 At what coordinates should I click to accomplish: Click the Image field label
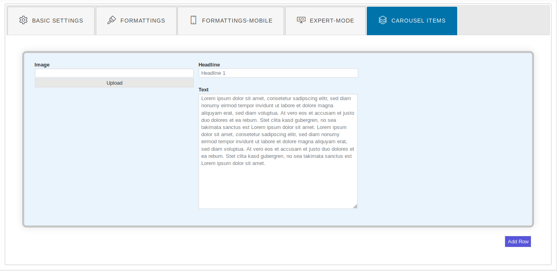42,65
